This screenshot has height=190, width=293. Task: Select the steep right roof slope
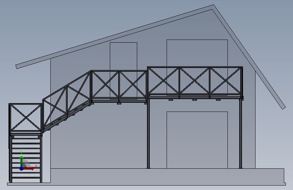click(250, 57)
